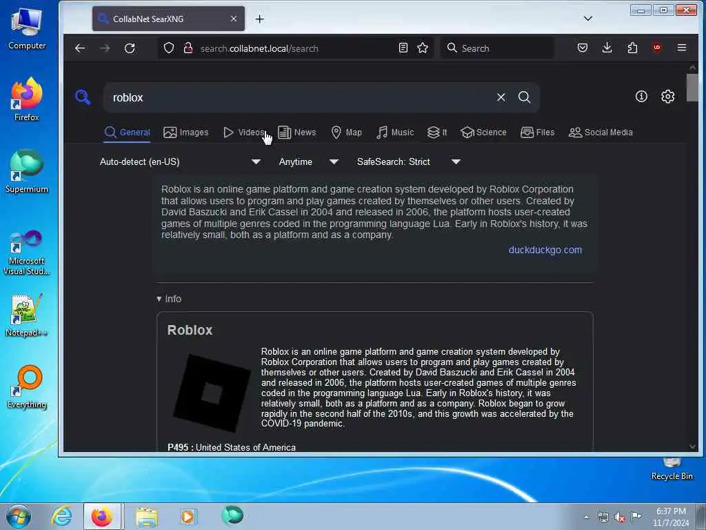Open the Firefox downloads panel
706x530 pixels.
tap(607, 48)
